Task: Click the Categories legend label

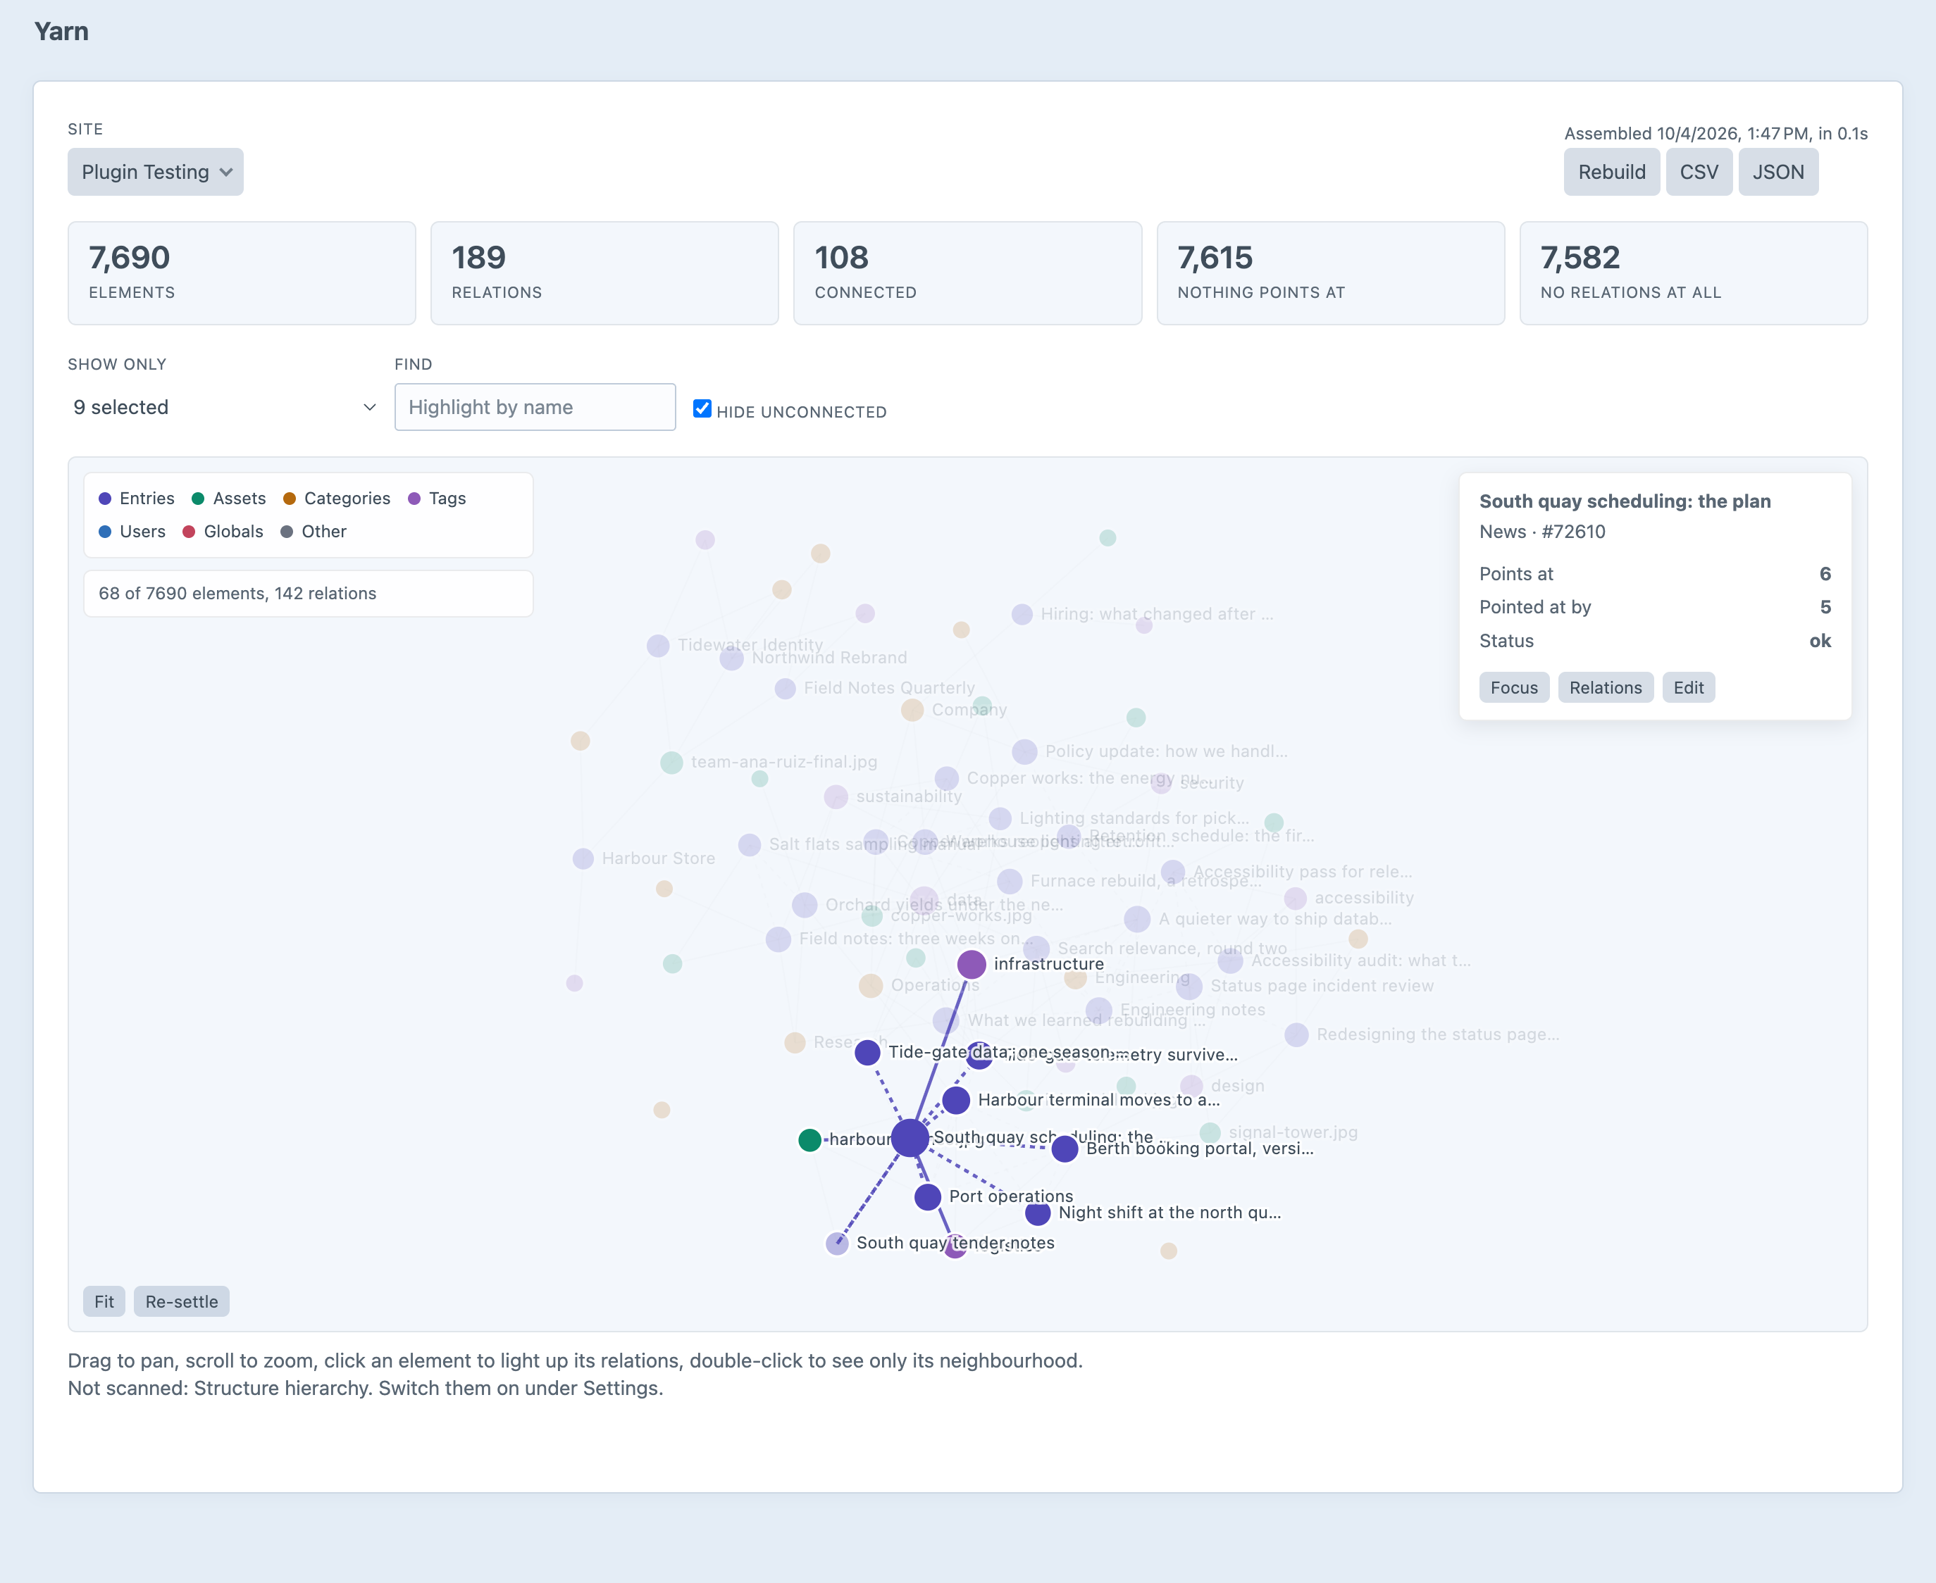Action: 347,498
